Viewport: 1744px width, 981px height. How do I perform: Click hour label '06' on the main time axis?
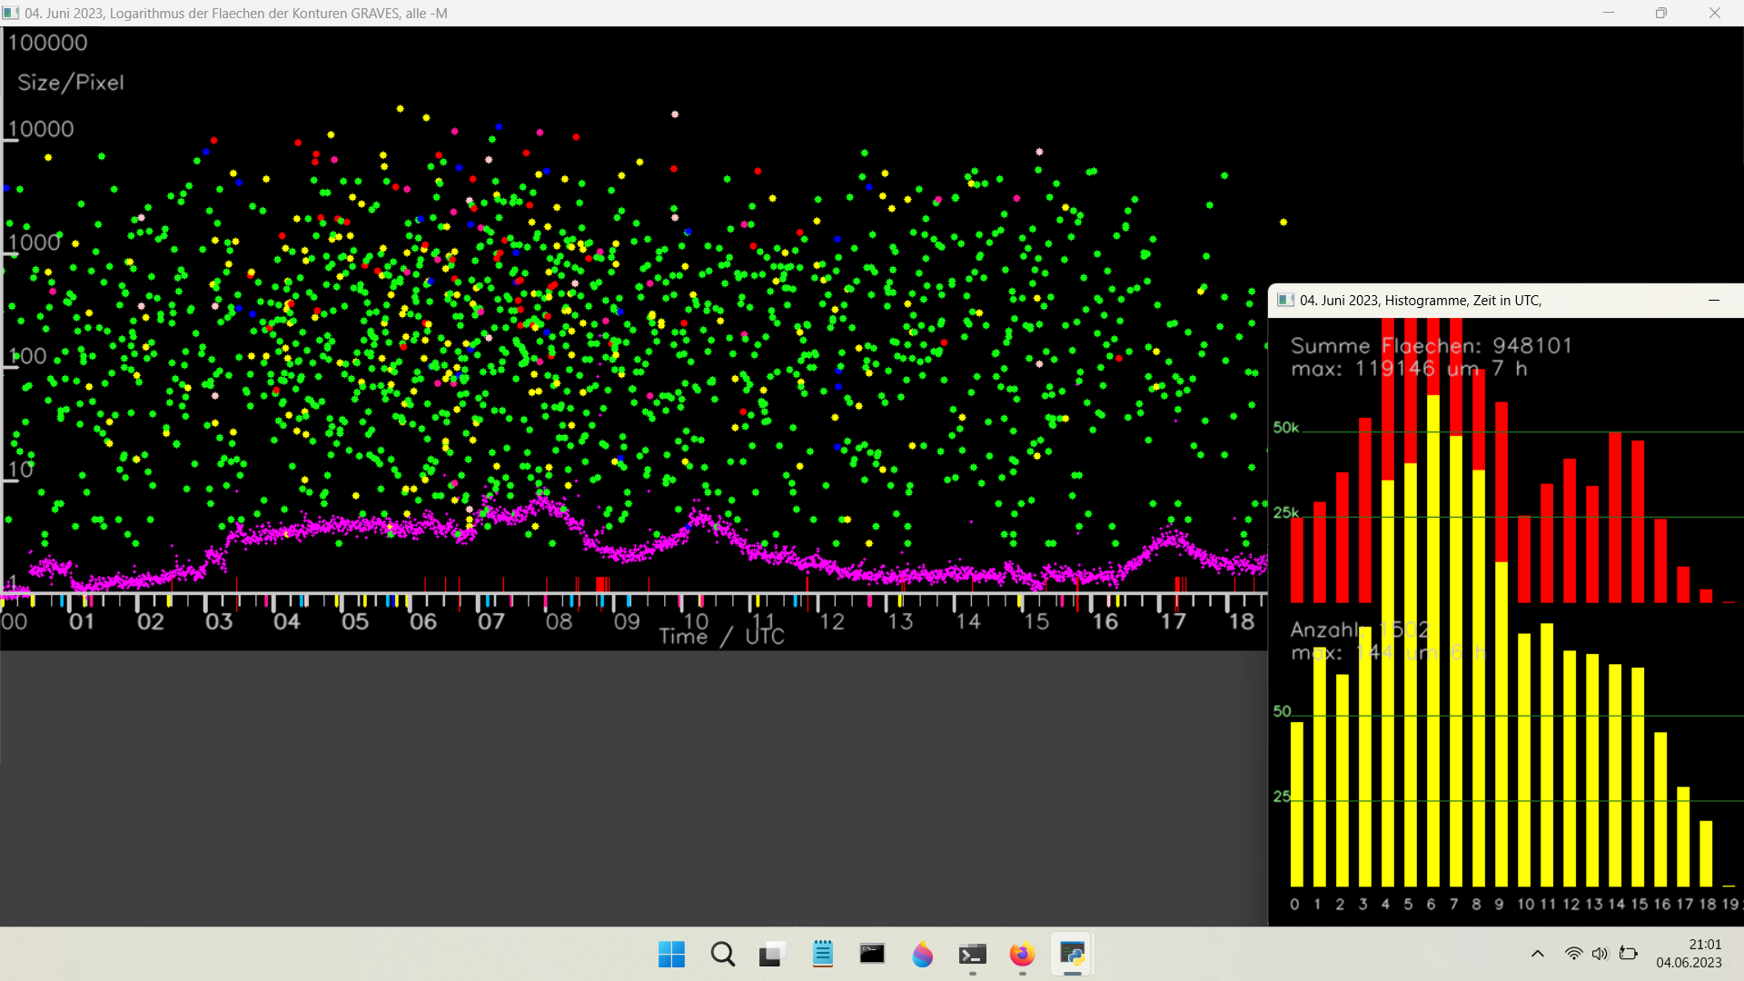(x=423, y=622)
